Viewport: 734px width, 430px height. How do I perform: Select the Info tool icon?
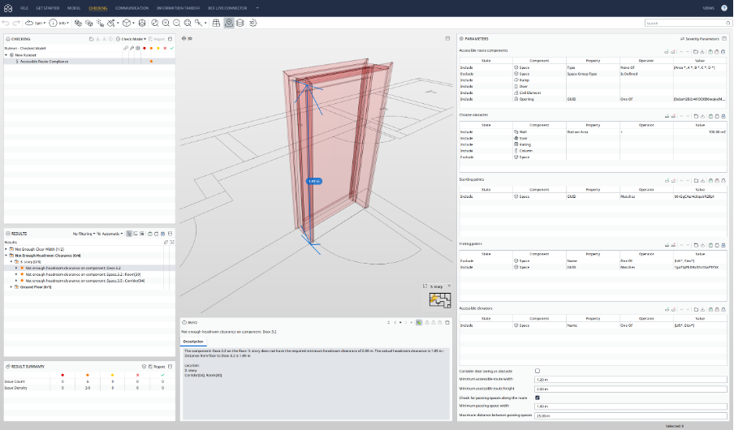[x=54, y=23]
